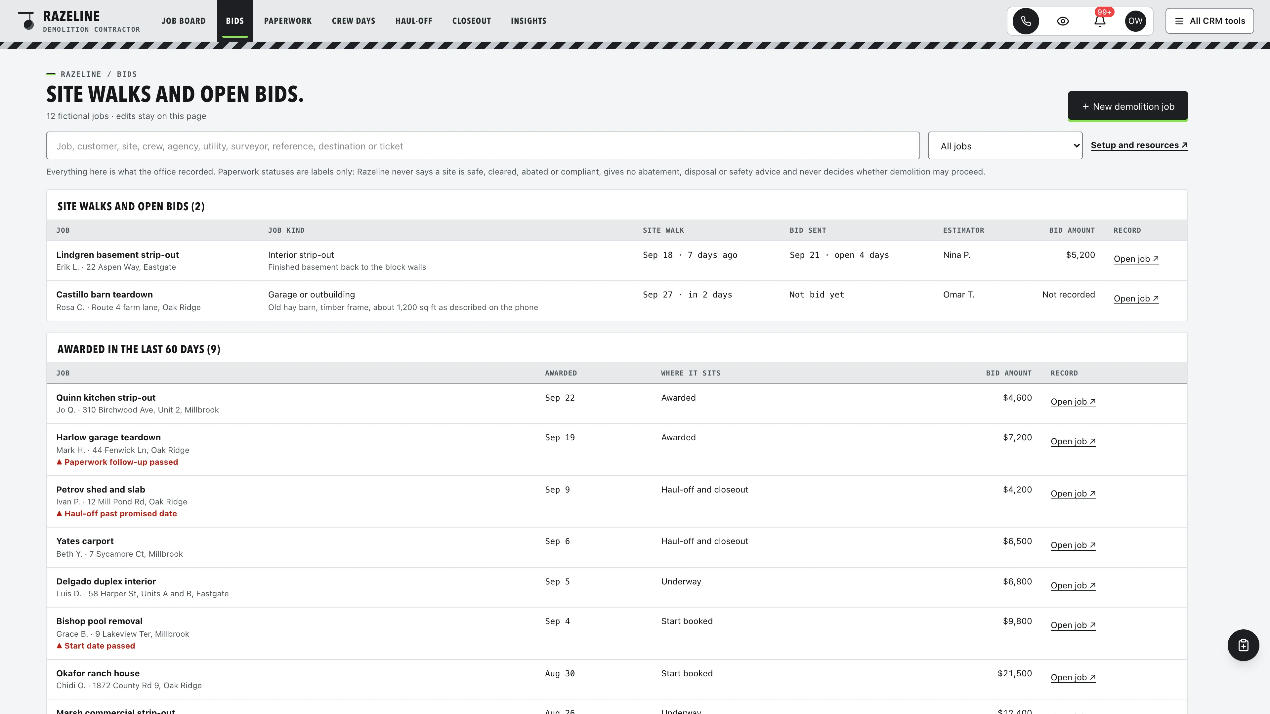This screenshot has width=1270, height=714.
Task: Click the Where It Sits column header
Action: pyautogui.click(x=691, y=373)
